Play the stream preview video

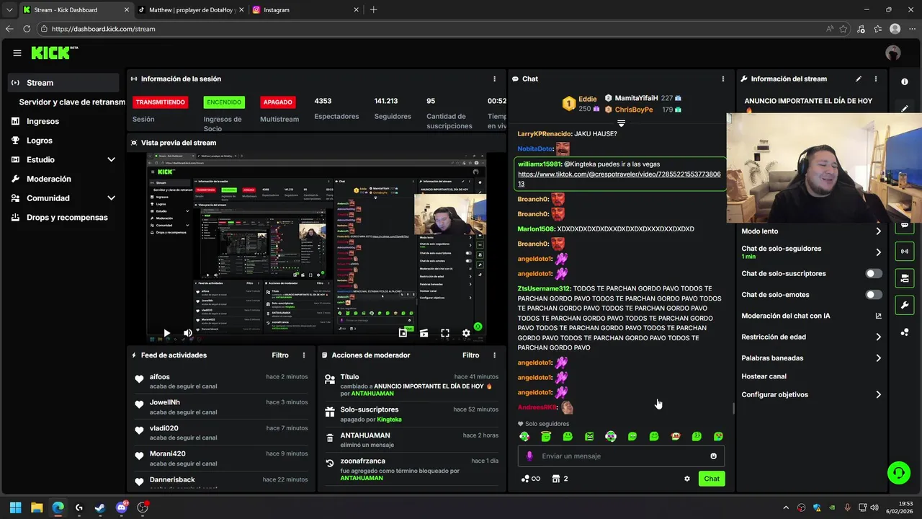point(166,333)
